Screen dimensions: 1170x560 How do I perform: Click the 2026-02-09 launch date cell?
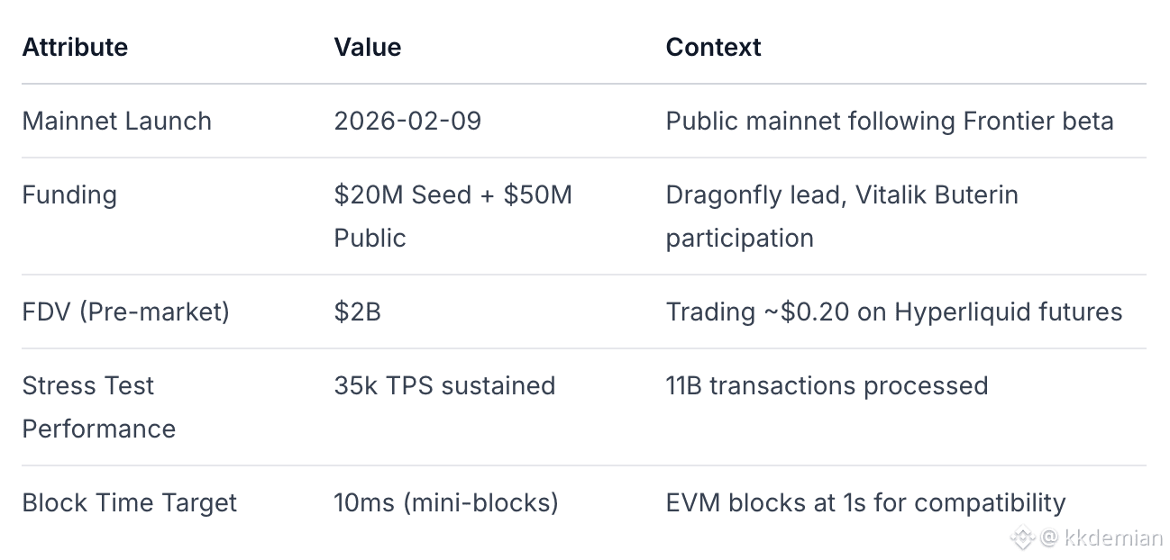(x=407, y=121)
